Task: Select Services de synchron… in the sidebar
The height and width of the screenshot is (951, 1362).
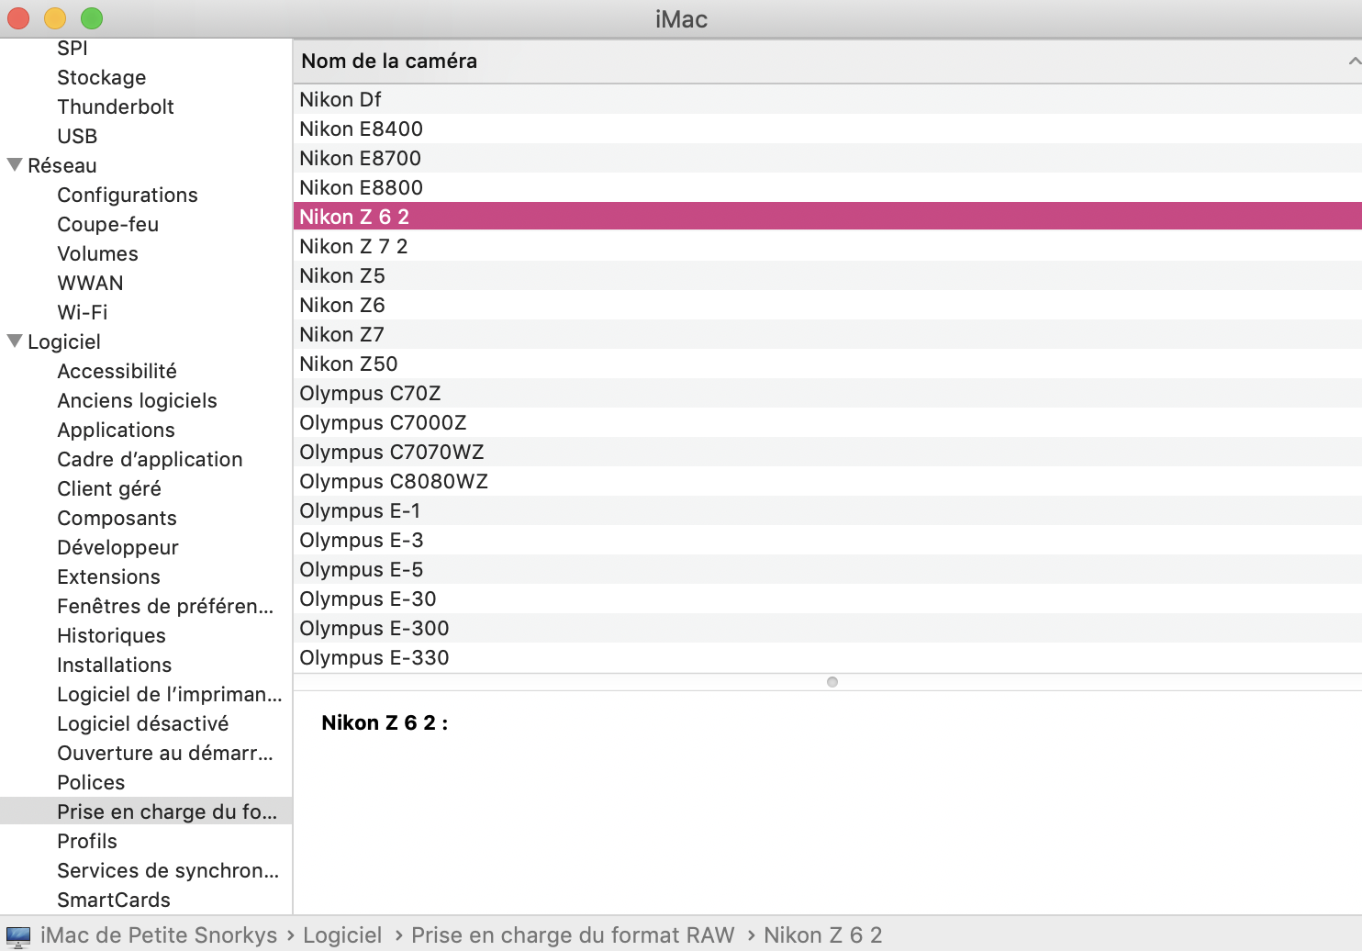Action: click(x=168, y=870)
